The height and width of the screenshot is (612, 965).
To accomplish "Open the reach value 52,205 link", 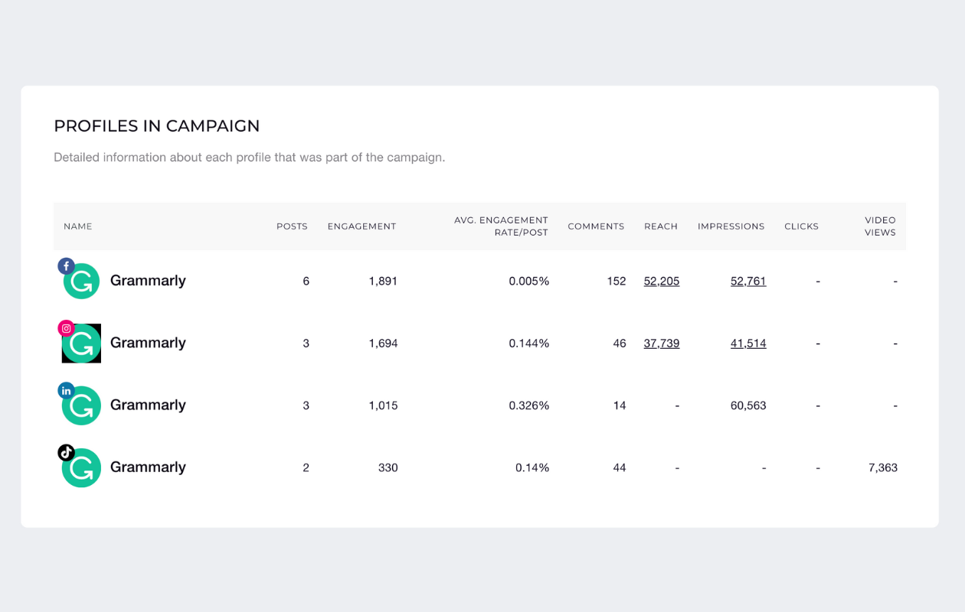I will click(x=662, y=282).
